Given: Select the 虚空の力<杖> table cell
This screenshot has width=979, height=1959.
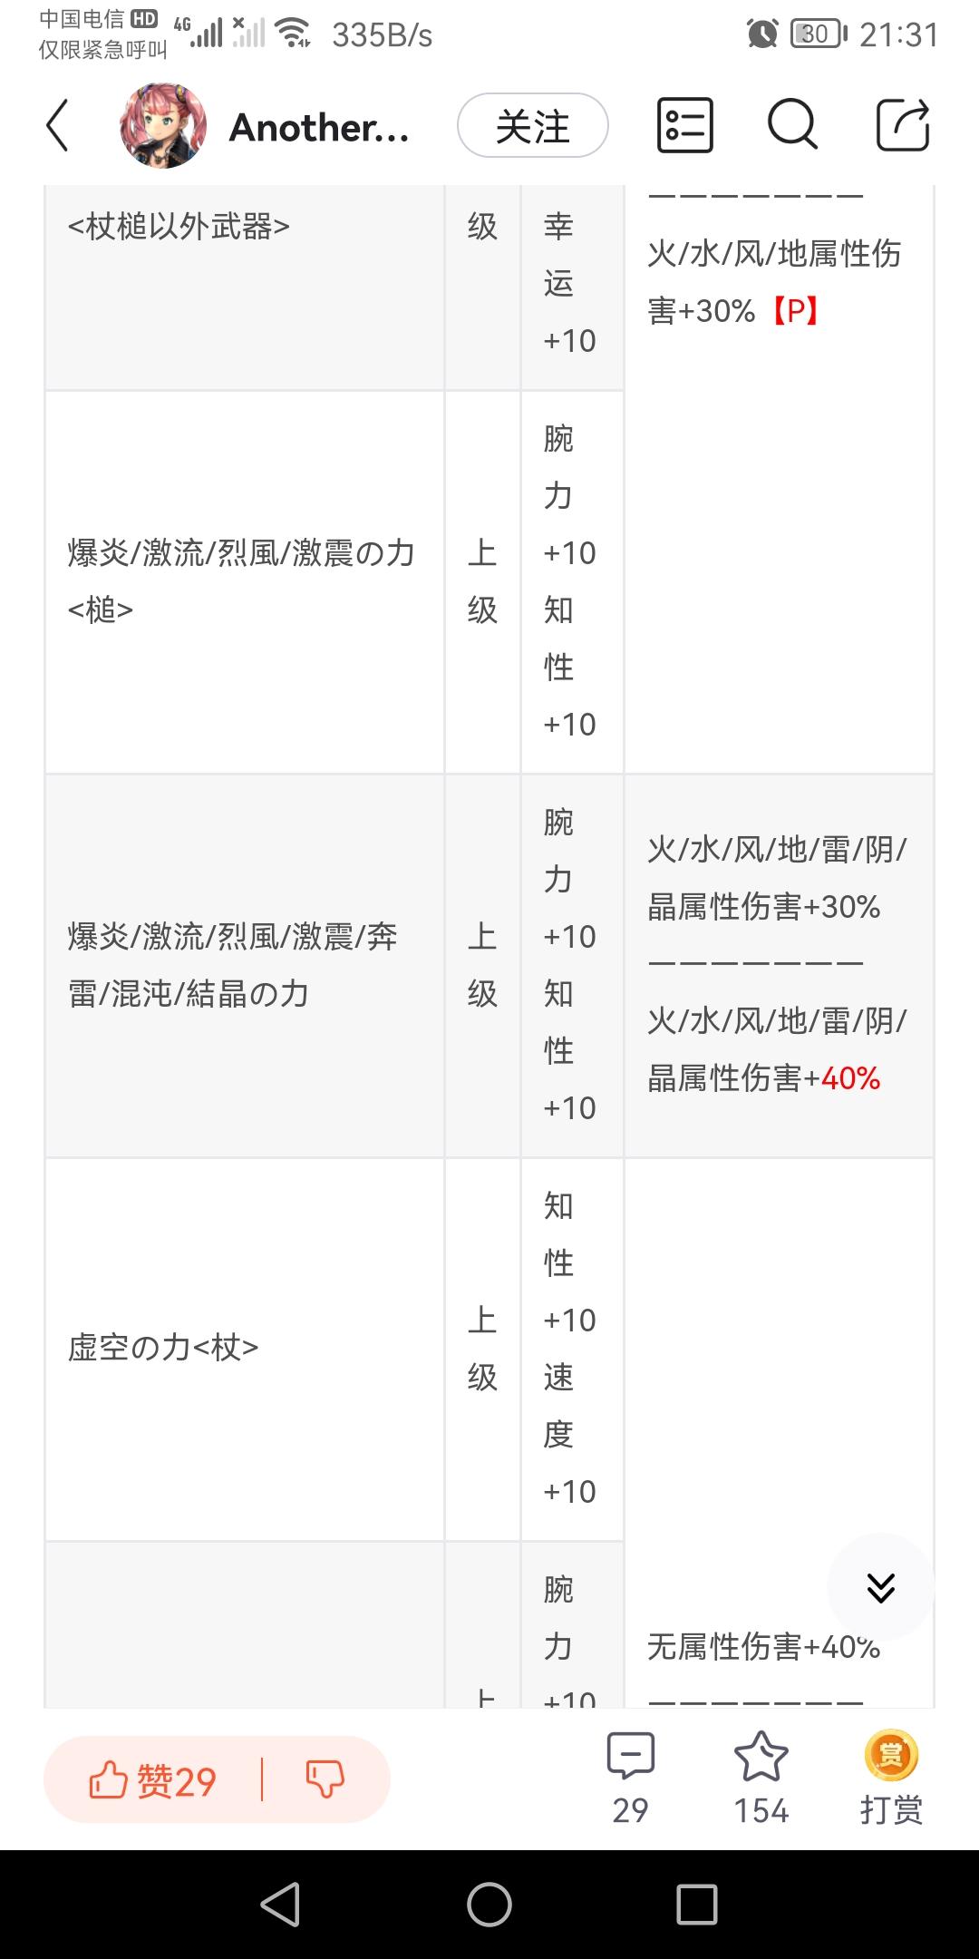Looking at the screenshot, I should pyautogui.click(x=245, y=1350).
